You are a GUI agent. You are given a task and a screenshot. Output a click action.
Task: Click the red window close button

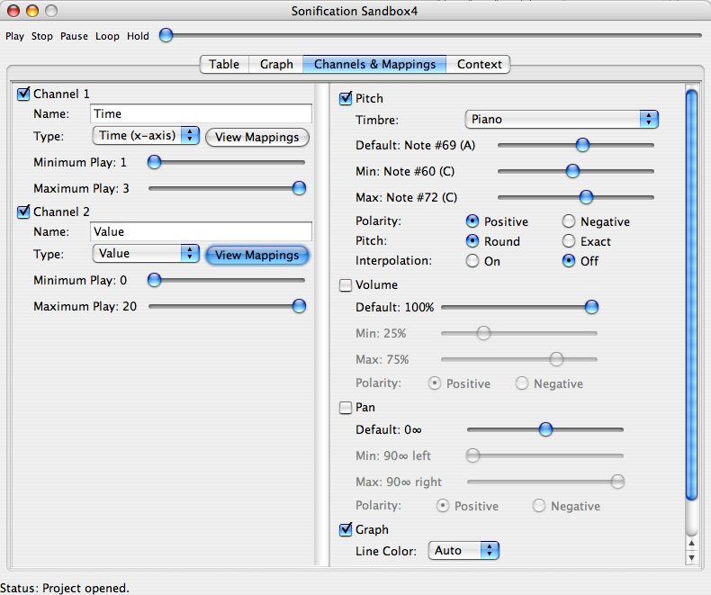coord(13,11)
